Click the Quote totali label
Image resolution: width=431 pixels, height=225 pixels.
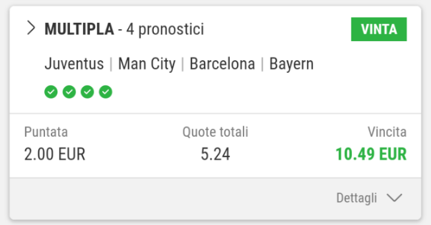pyautogui.click(x=215, y=132)
